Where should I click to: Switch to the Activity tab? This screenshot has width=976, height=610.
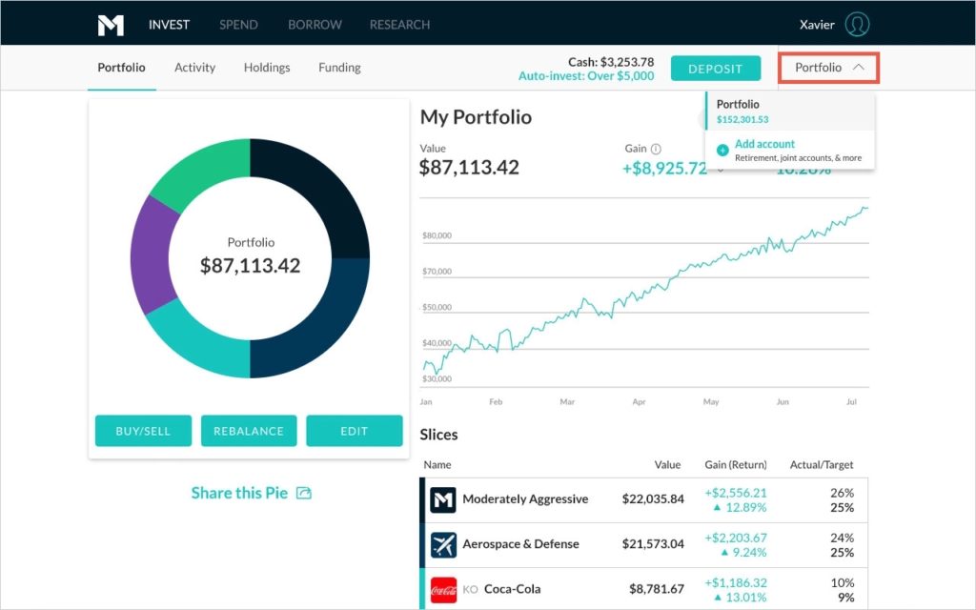[194, 68]
